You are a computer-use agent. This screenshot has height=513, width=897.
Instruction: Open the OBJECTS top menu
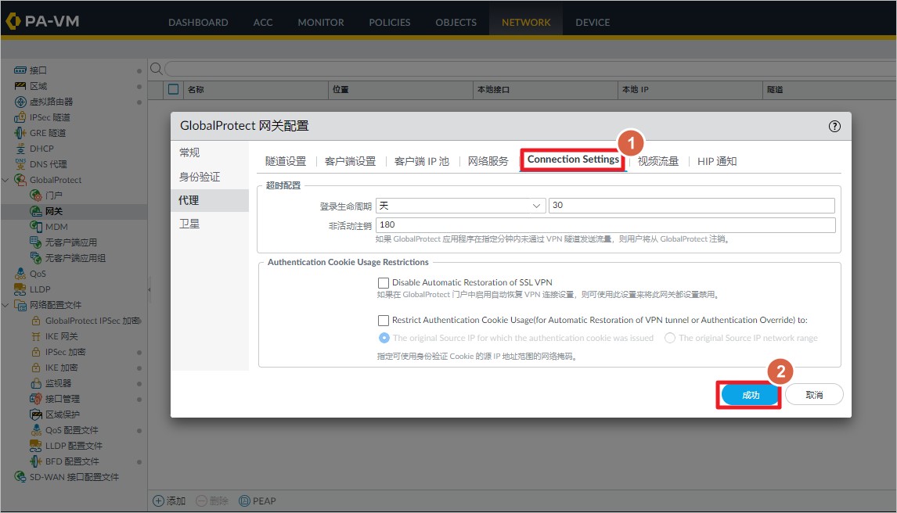[456, 22]
